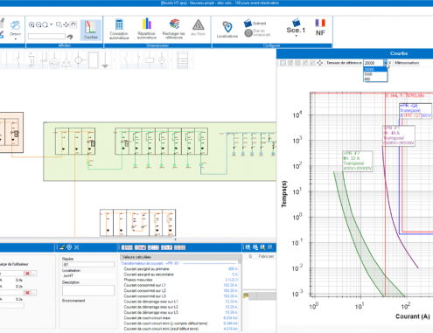Viewport: 433px width, 333px height.
Task: Click first catalog icon in right toolbar
Action: click(248, 247)
